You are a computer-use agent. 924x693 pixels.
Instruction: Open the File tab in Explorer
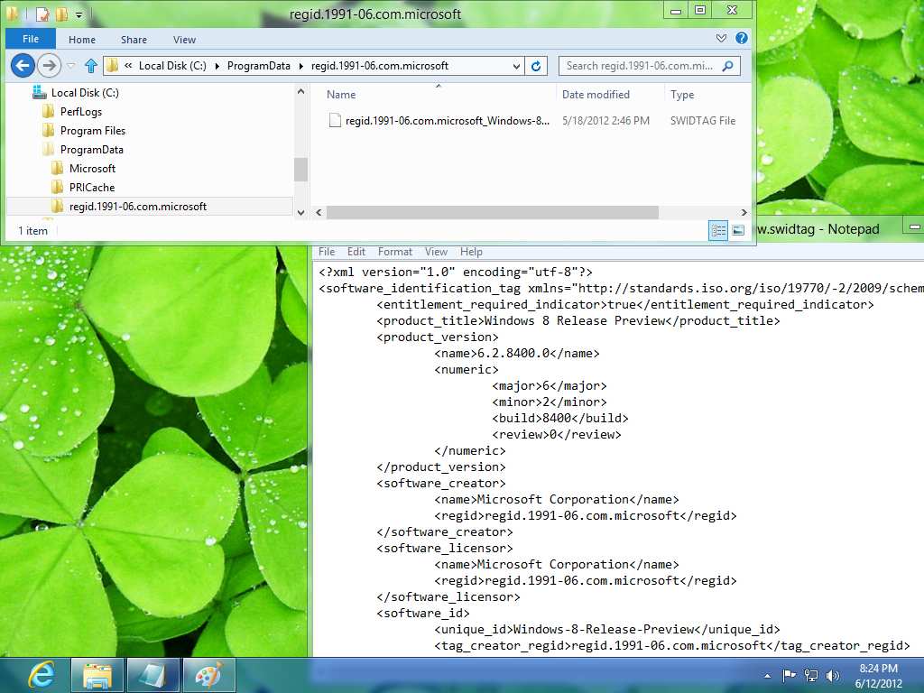pyautogui.click(x=31, y=39)
